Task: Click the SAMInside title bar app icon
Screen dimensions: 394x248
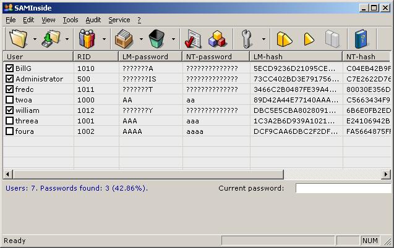Action: coord(8,7)
